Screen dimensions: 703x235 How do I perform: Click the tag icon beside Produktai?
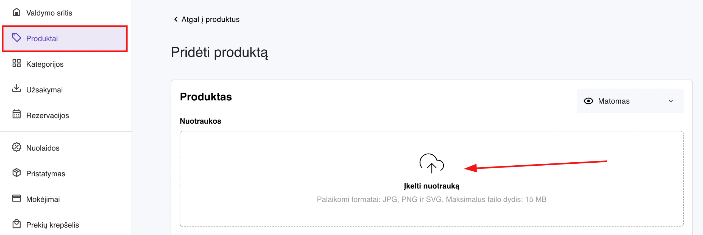tap(16, 38)
